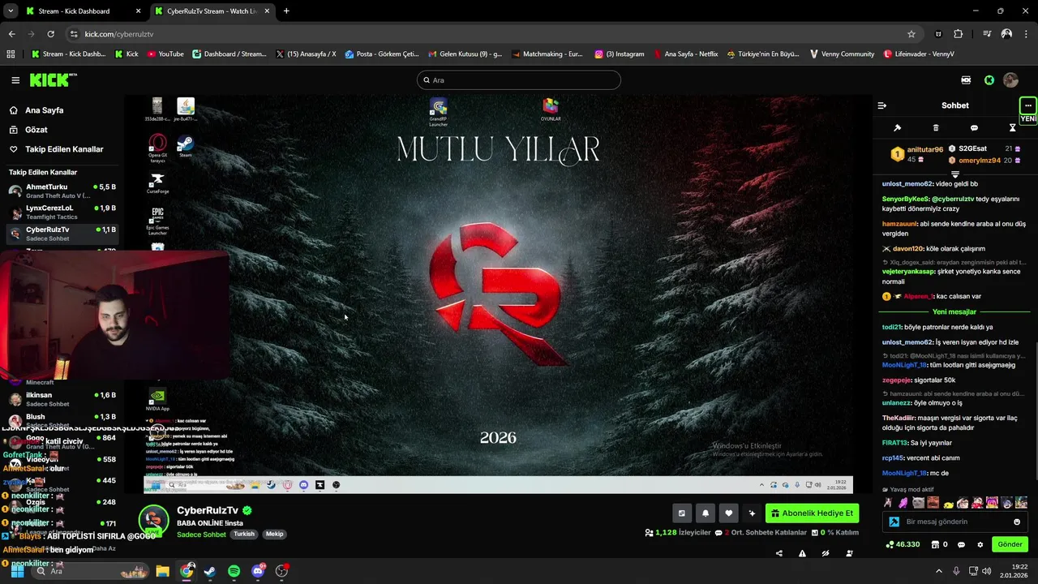Bookmark this page with the star icon
The width and height of the screenshot is (1038, 584).
(911, 34)
